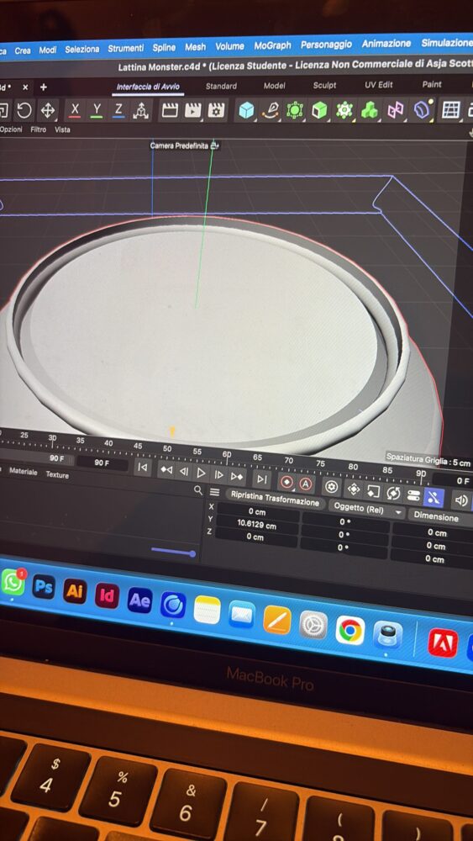Click the Render View clapperboard icon
Screen dimensions: 473x841
pyautogui.click(x=170, y=110)
